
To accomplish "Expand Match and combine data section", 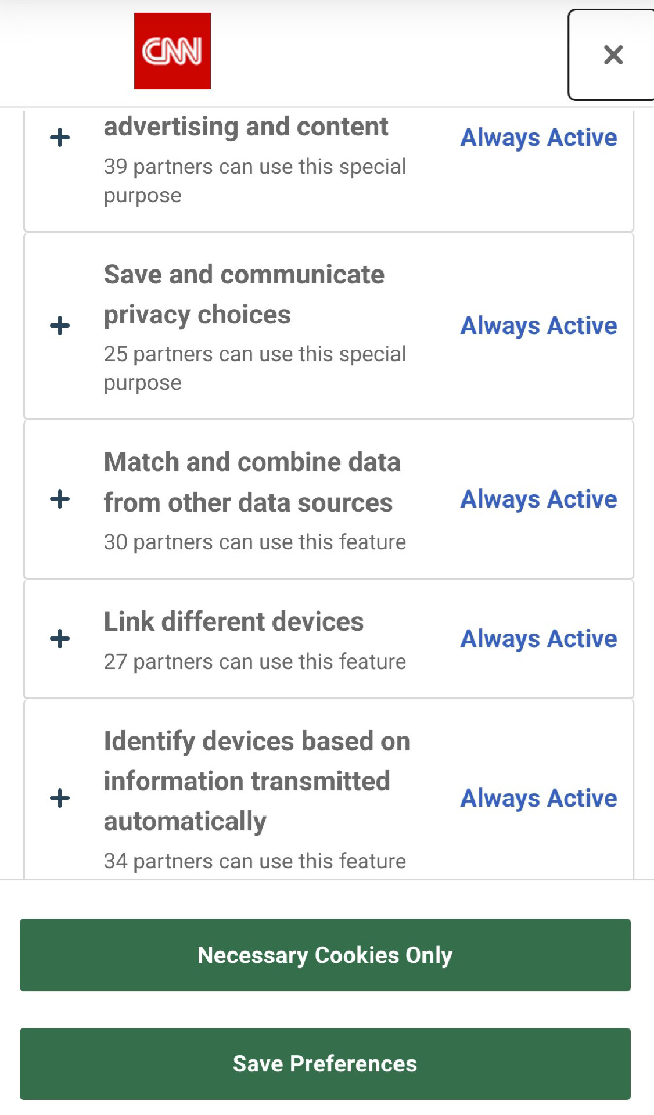I will coord(60,499).
